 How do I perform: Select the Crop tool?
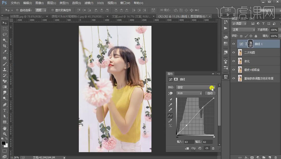(5, 46)
